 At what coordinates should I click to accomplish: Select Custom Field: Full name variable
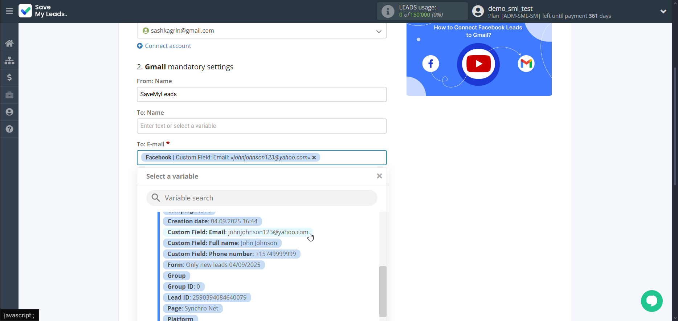click(x=222, y=243)
